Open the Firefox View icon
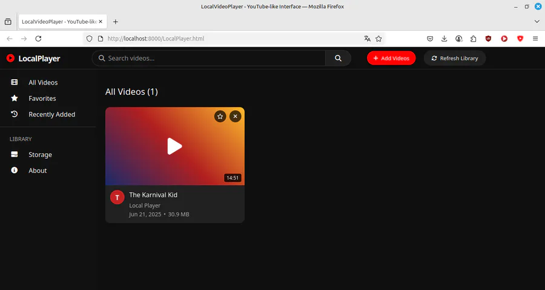545x290 pixels. (8, 22)
